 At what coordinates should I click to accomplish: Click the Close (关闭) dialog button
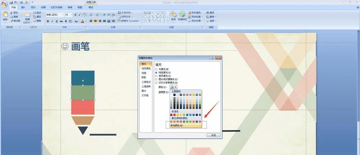[213, 135]
